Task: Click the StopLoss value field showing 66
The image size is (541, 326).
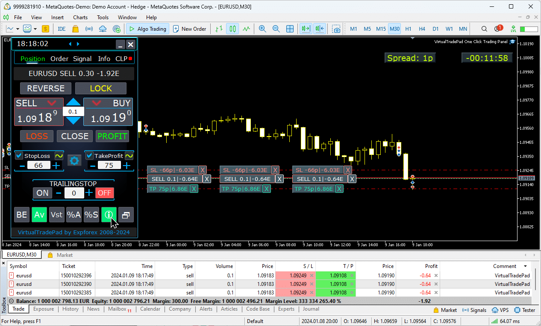Action: 38,166
